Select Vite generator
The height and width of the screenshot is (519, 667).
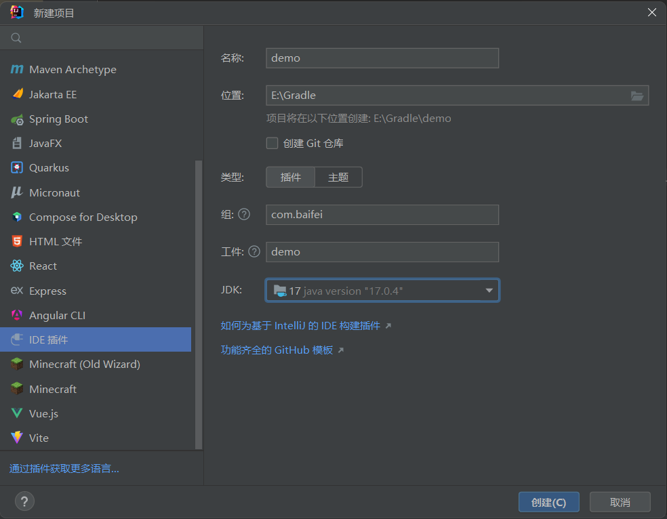coord(96,438)
